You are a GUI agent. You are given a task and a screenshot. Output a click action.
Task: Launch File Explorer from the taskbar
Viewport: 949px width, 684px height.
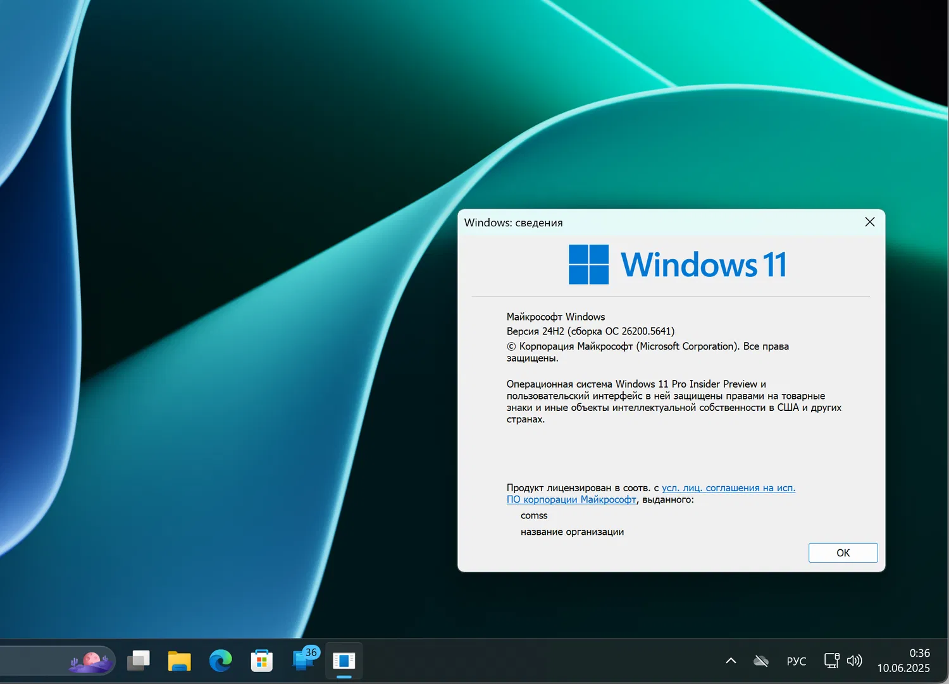179,661
